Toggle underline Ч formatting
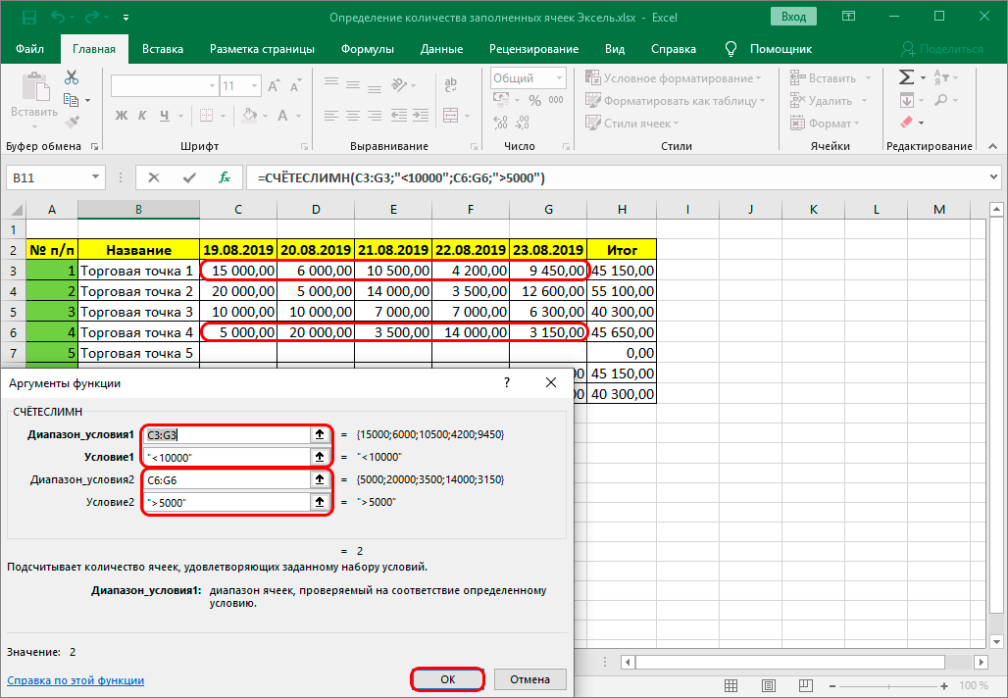 point(165,116)
